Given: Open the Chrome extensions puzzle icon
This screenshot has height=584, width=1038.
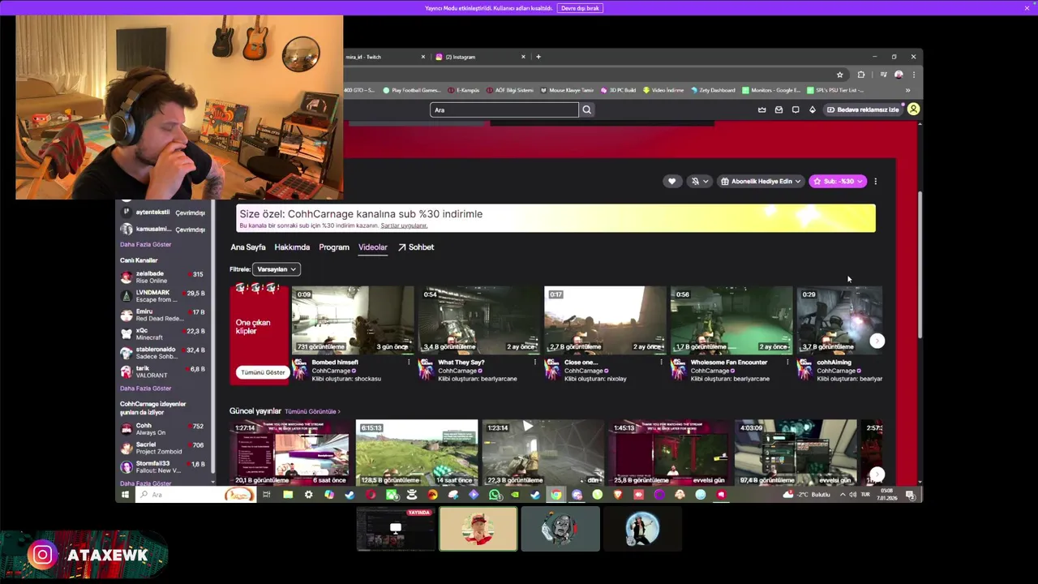Looking at the screenshot, I should click(861, 75).
